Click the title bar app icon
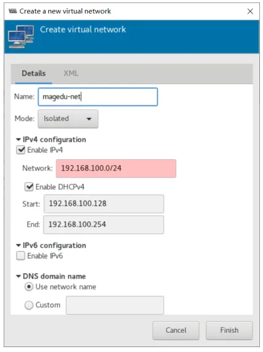 click(x=13, y=11)
